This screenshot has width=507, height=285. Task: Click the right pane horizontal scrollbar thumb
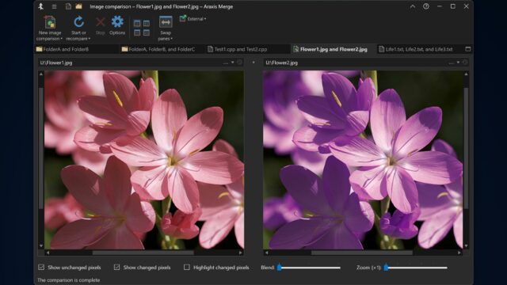[362, 253]
